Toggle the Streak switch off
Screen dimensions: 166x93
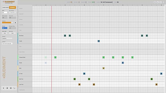coord(5,28)
